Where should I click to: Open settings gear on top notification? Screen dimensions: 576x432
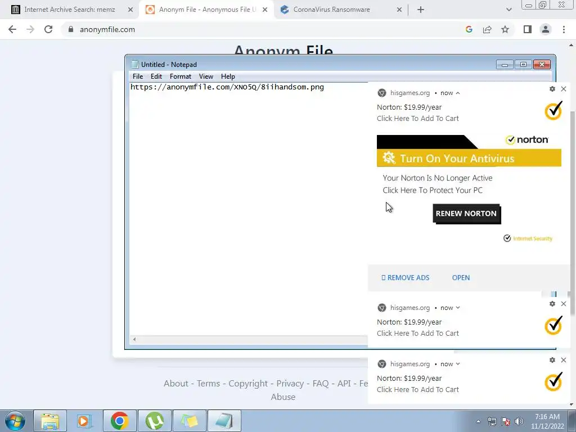point(552,89)
